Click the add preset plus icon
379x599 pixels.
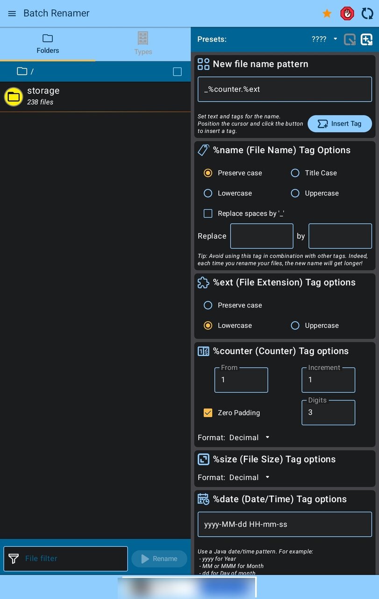(367, 39)
